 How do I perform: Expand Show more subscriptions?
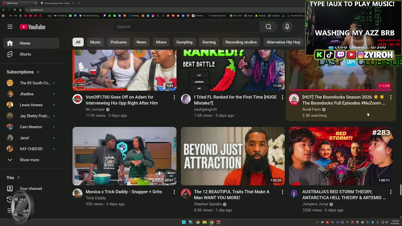click(x=31, y=160)
